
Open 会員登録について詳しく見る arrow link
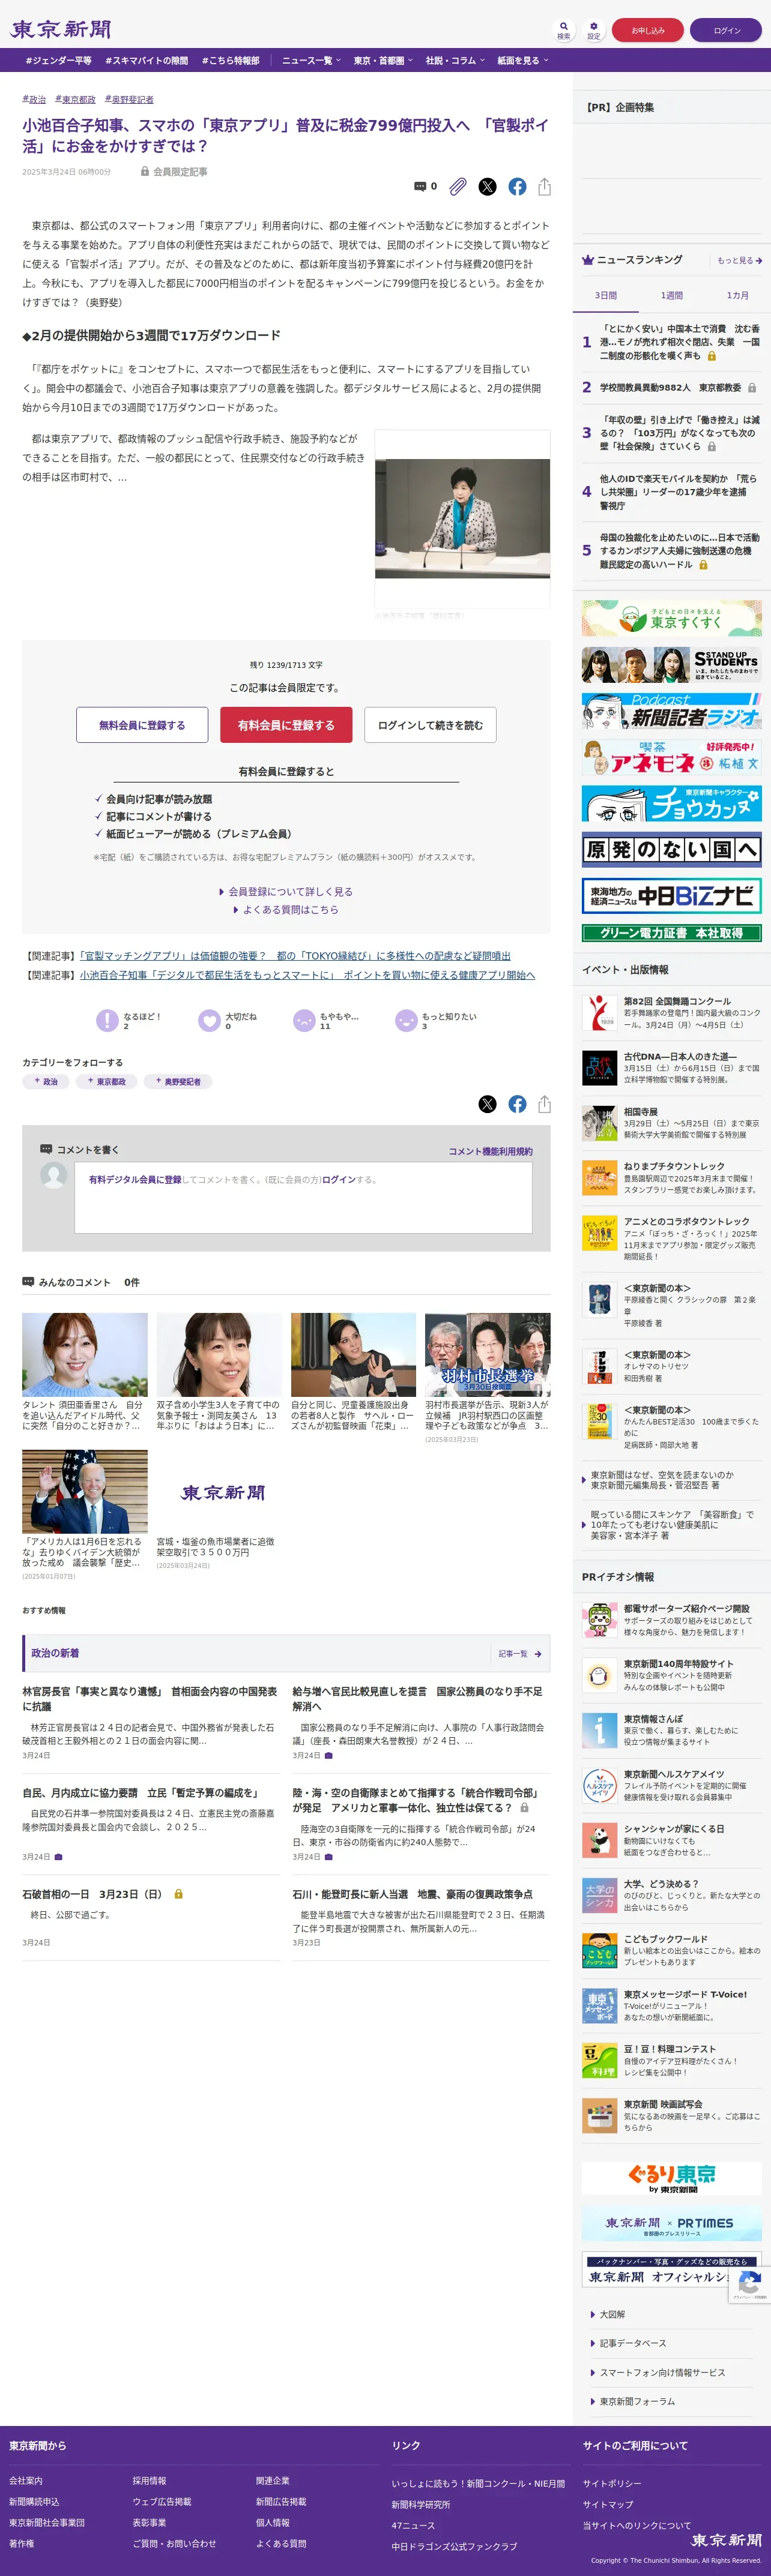286,891
